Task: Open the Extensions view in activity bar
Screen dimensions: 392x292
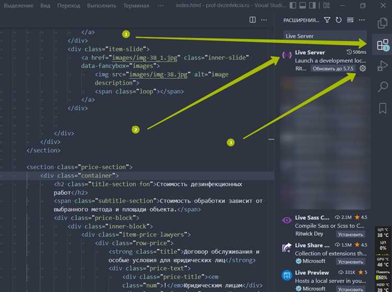Action: pos(383,45)
